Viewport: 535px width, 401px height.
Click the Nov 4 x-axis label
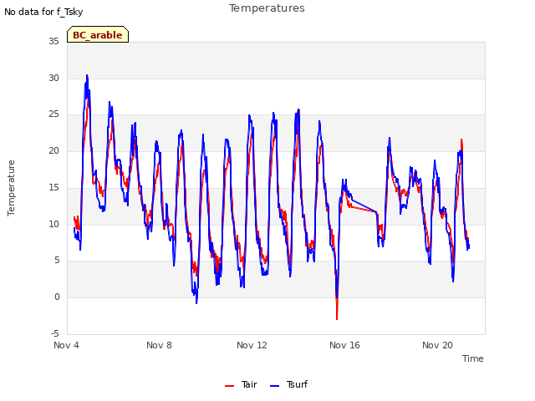66,345
